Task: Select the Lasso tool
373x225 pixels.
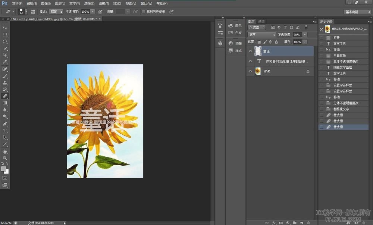Action: 5,41
